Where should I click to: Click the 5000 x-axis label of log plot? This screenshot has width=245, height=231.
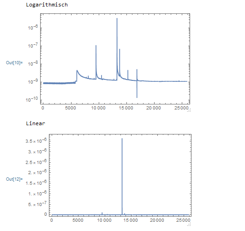click(x=71, y=108)
